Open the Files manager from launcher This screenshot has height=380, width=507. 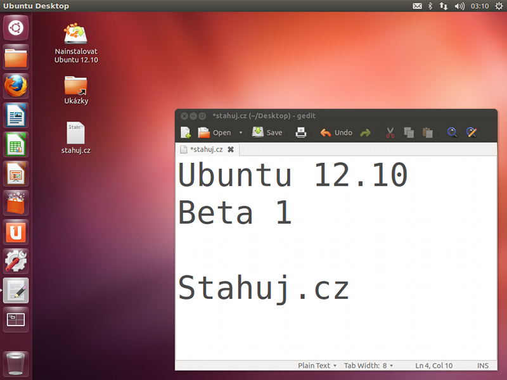pyautogui.click(x=16, y=57)
